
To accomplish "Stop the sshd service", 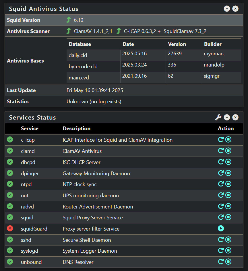I will [x=228, y=239].
